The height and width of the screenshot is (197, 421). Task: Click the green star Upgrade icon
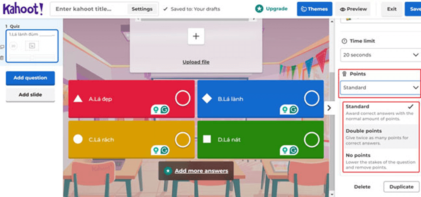click(x=259, y=9)
